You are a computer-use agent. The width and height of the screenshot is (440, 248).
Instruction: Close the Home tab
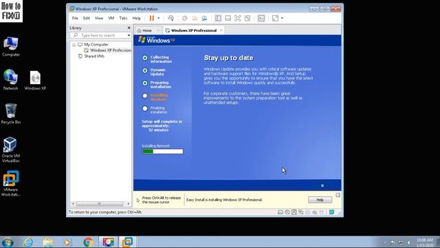(158, 30)
